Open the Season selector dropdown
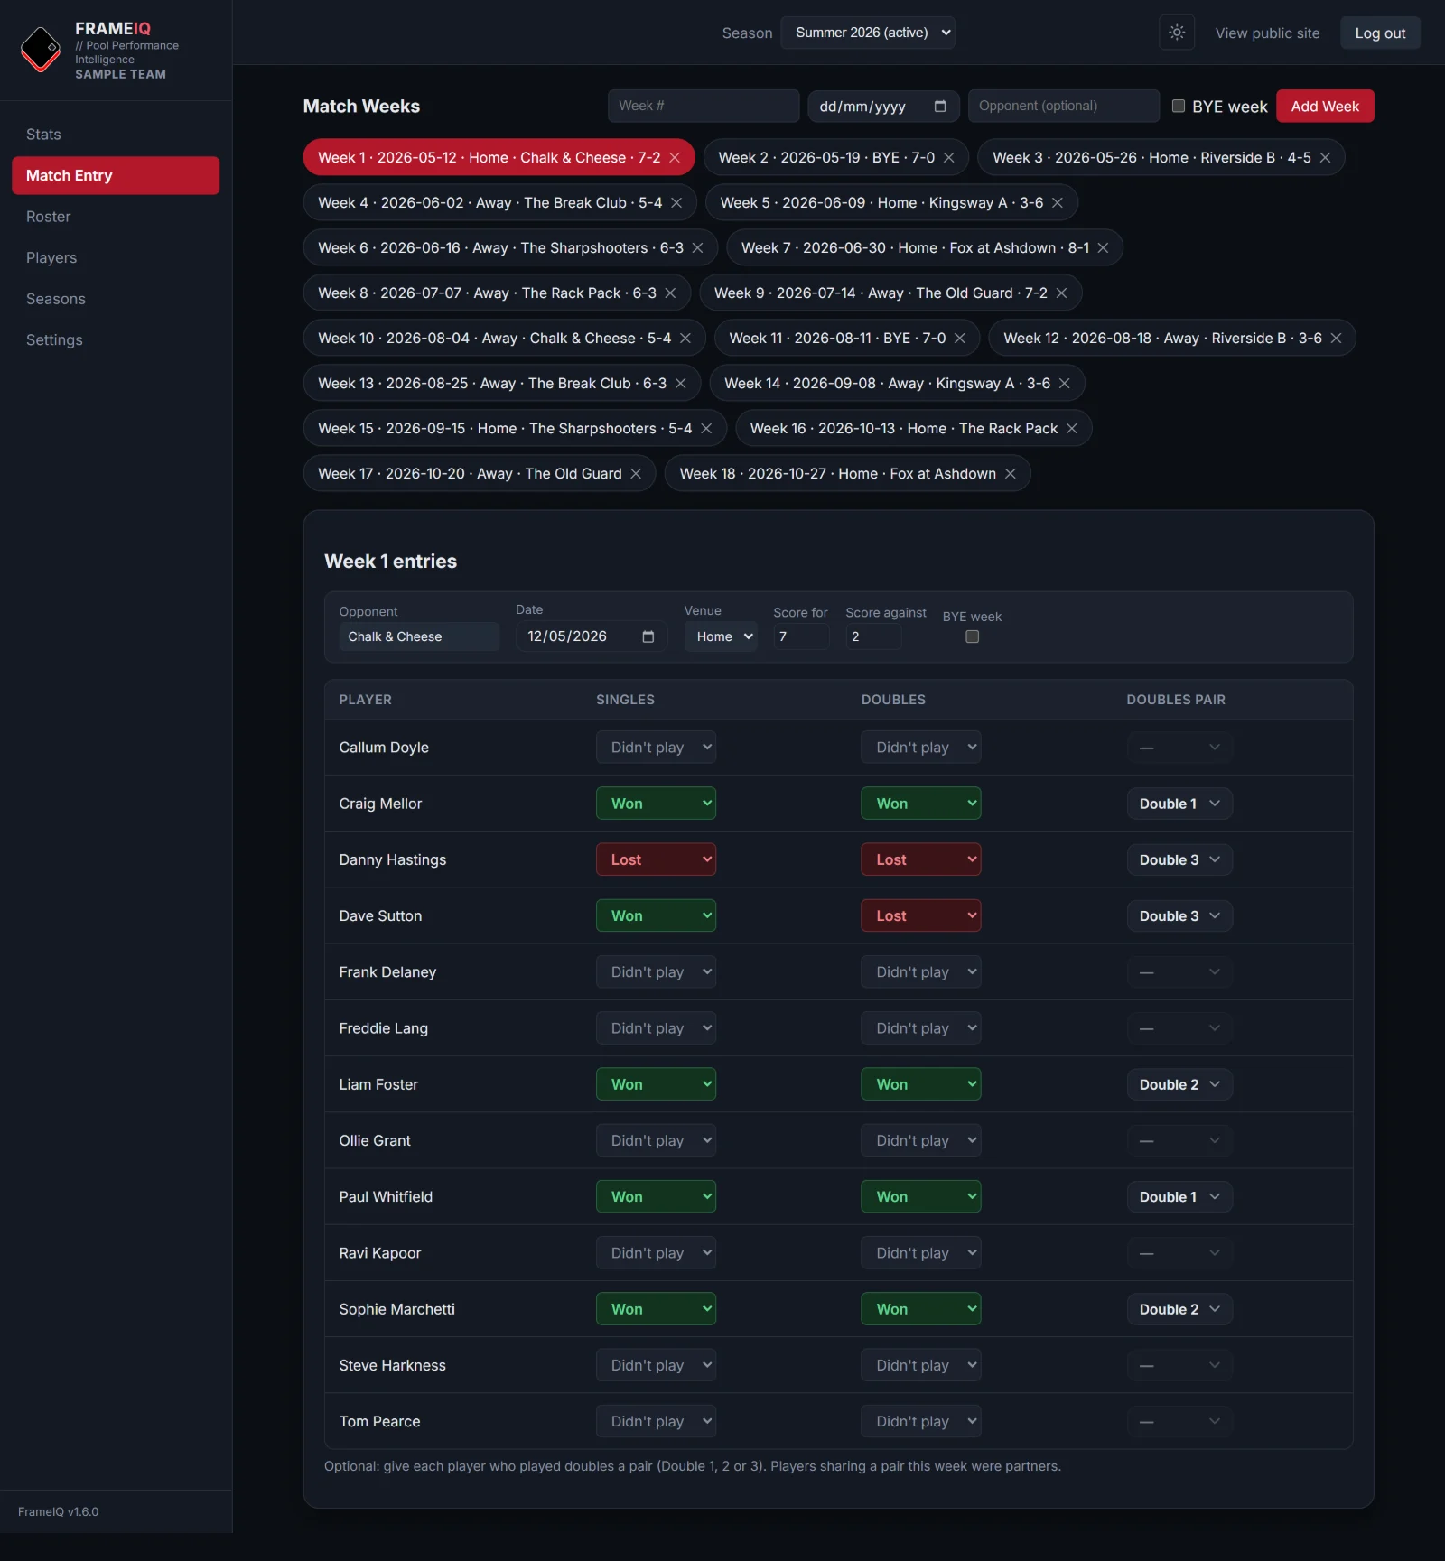Screen dimensions: 1445x1561 tap(867, 33)
